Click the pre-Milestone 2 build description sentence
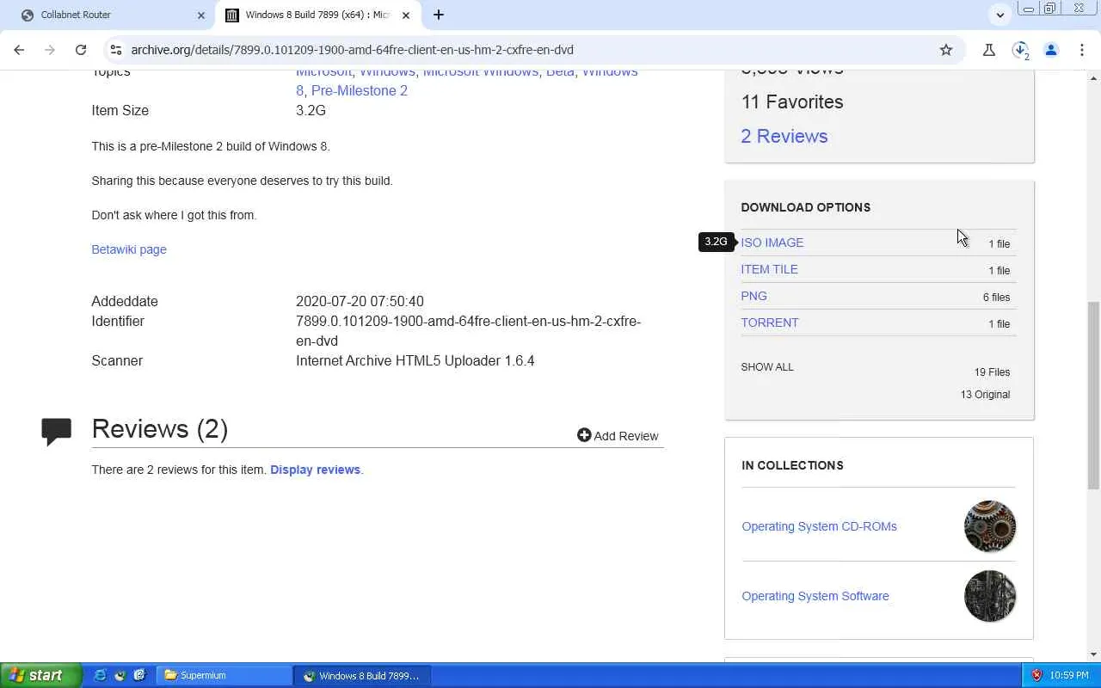The image size is (1101, 688). pos(211,146)
